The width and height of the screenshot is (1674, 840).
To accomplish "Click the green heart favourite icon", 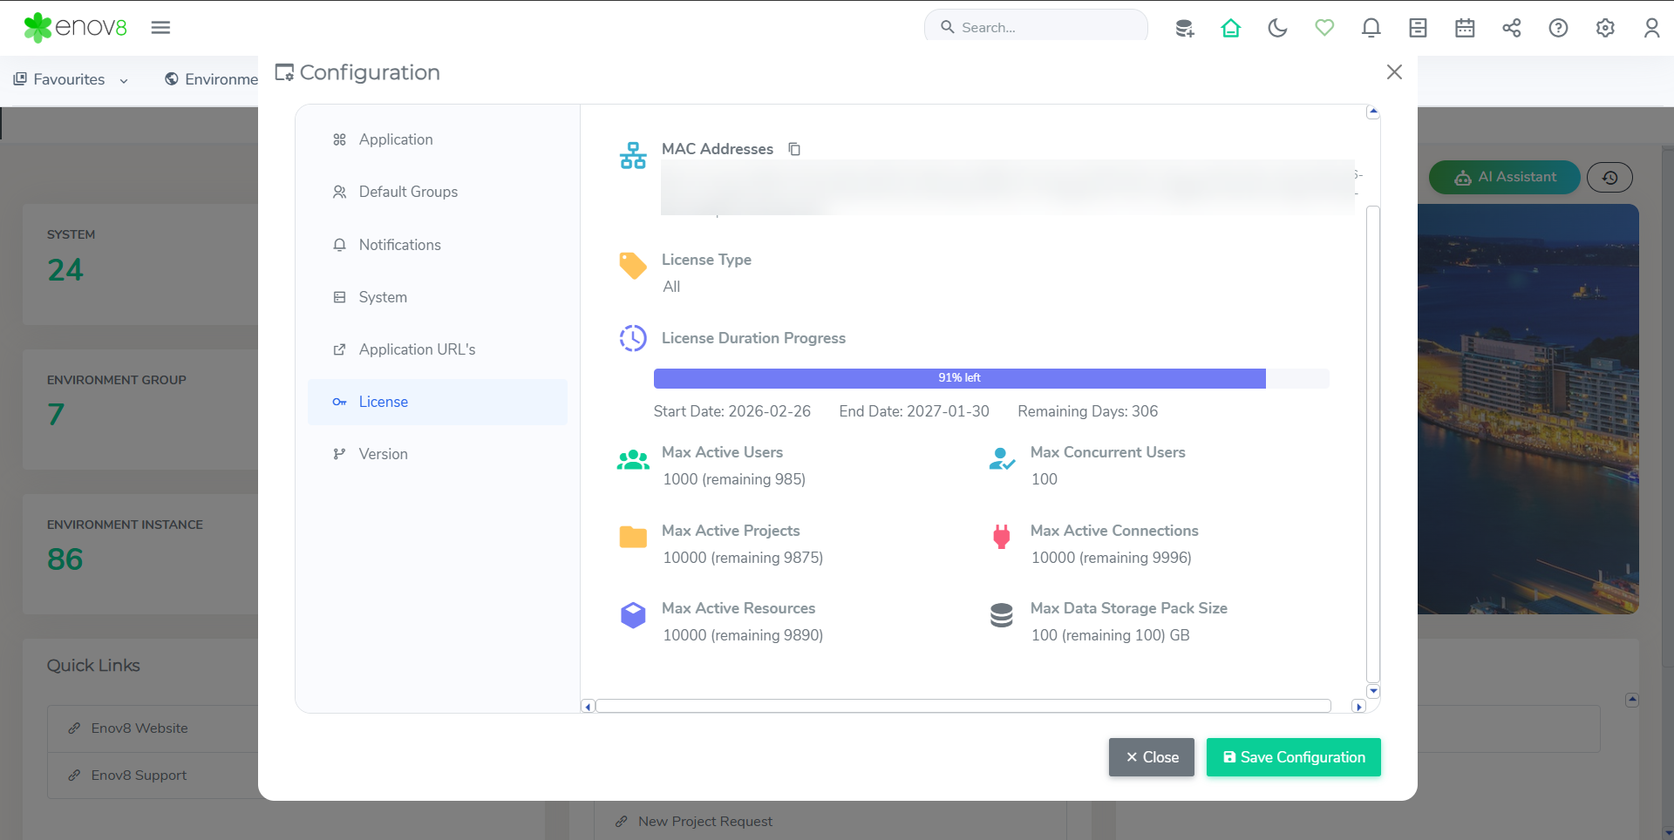I will 1324,28.
